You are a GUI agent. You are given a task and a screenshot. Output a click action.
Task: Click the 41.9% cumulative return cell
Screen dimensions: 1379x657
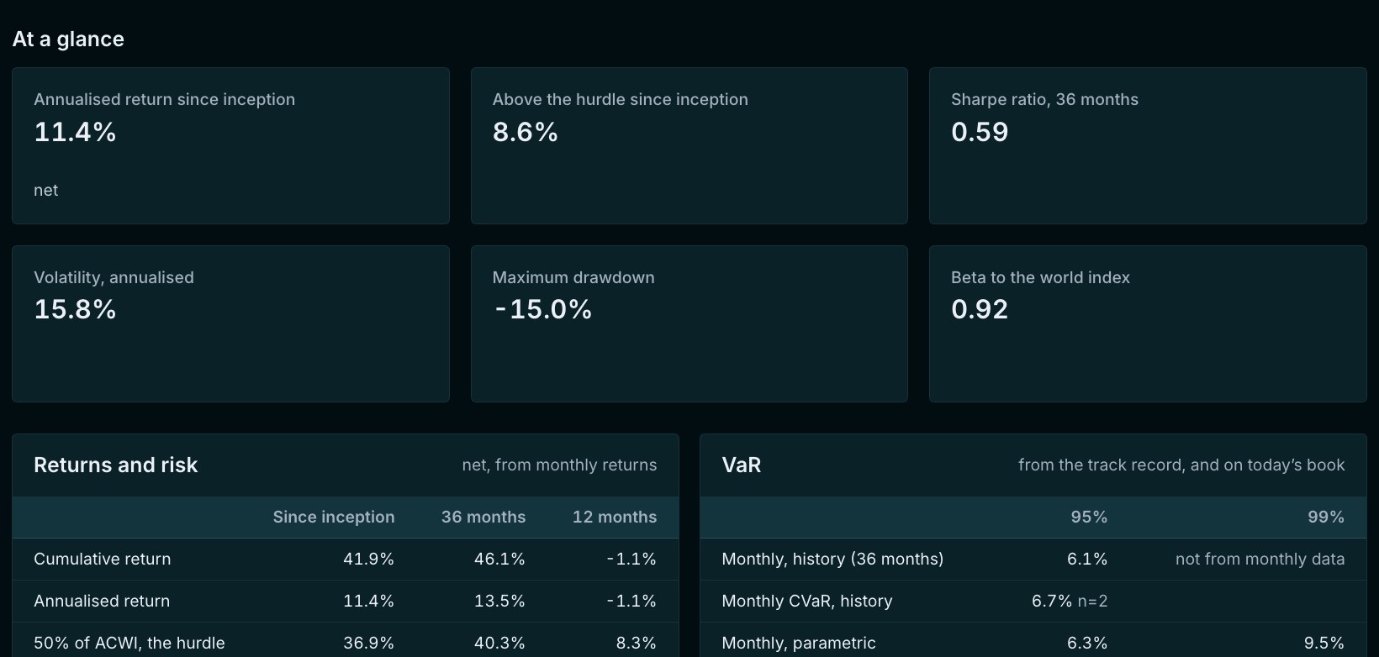click(368, 560)
